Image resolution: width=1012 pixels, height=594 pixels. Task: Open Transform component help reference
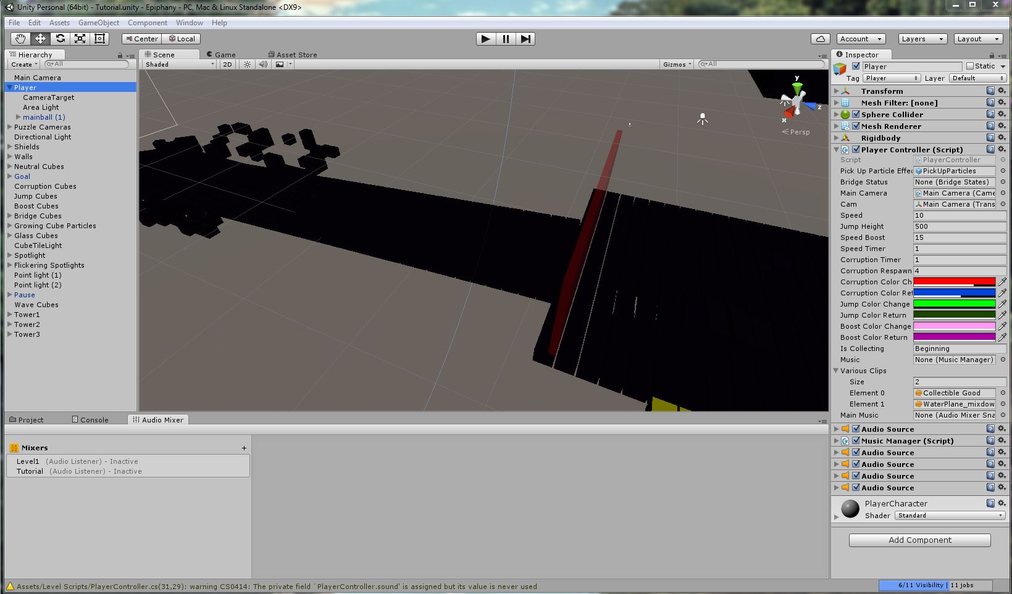[x=990, y=91]
